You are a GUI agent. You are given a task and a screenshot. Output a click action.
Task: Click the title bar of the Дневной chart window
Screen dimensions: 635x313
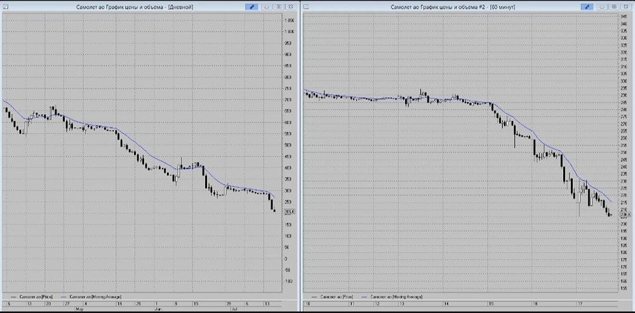point(135,7)
